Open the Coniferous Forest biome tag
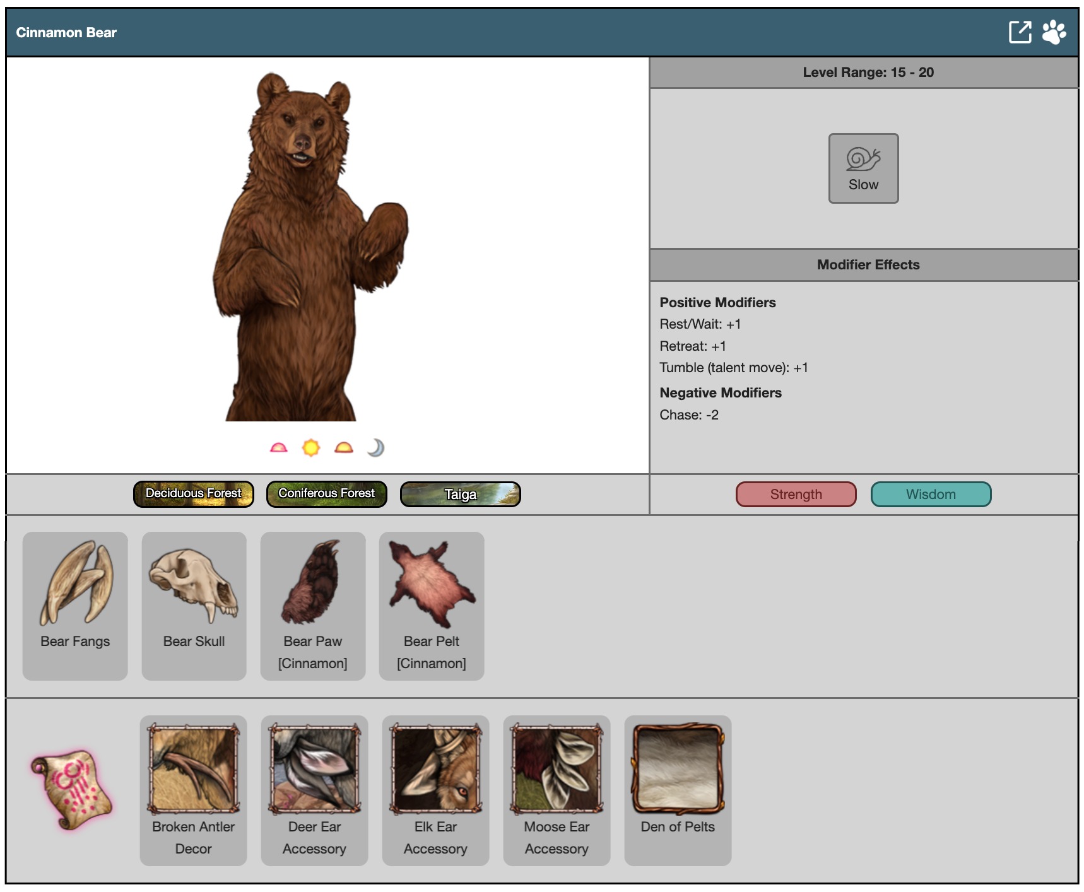 click(x=326, y=494)
